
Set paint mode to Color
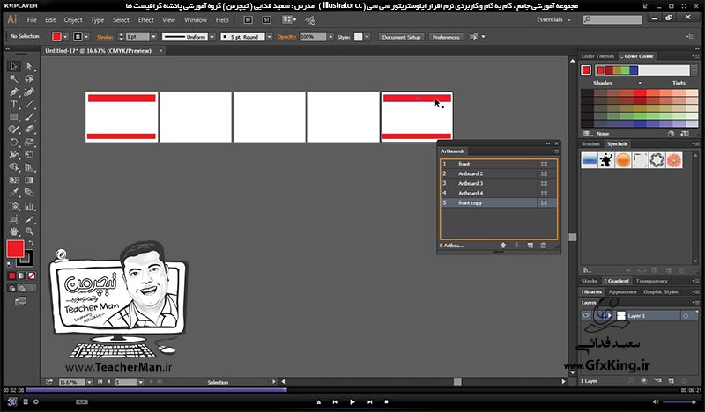[x=12, y=276]
